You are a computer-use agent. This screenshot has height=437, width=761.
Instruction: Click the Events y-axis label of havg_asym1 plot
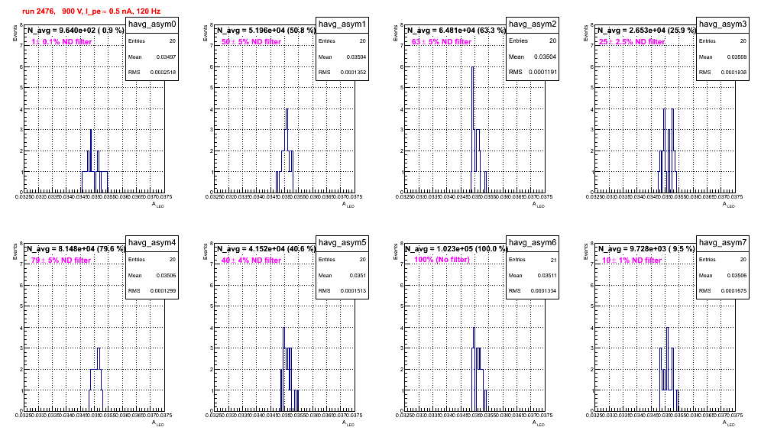206,33
